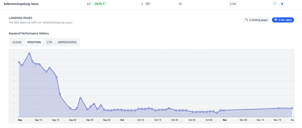Show the IMPRESSIONS tab
Viewport: 302px width, 128px height.
tap(67, 42)
